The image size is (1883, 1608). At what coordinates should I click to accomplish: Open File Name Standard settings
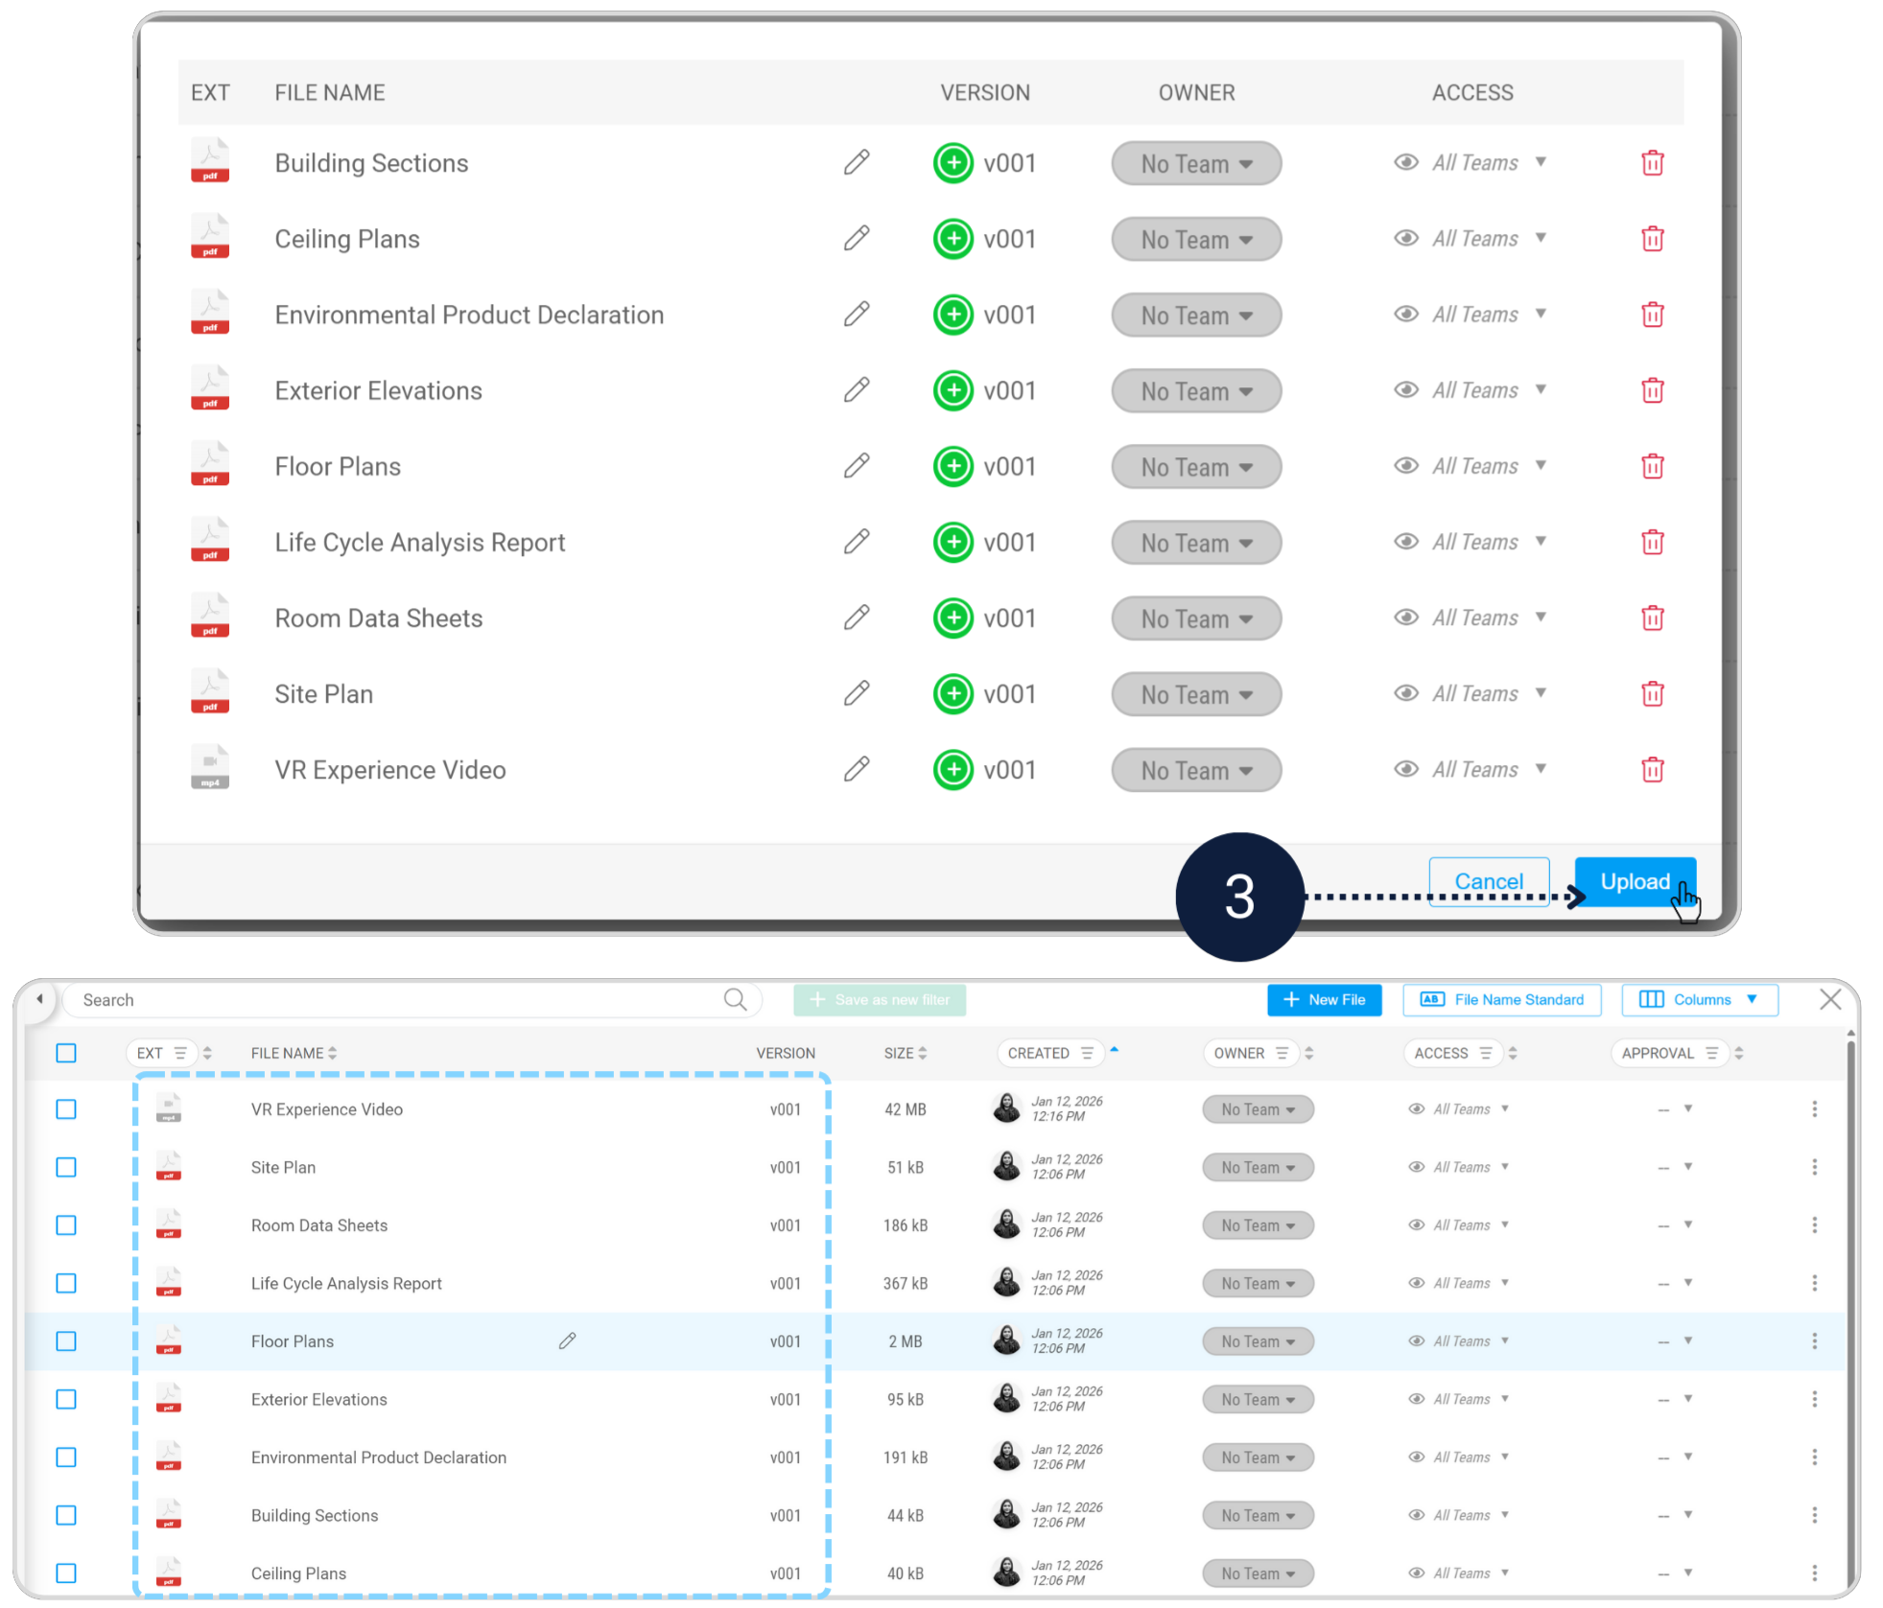coord(1501,1000)
